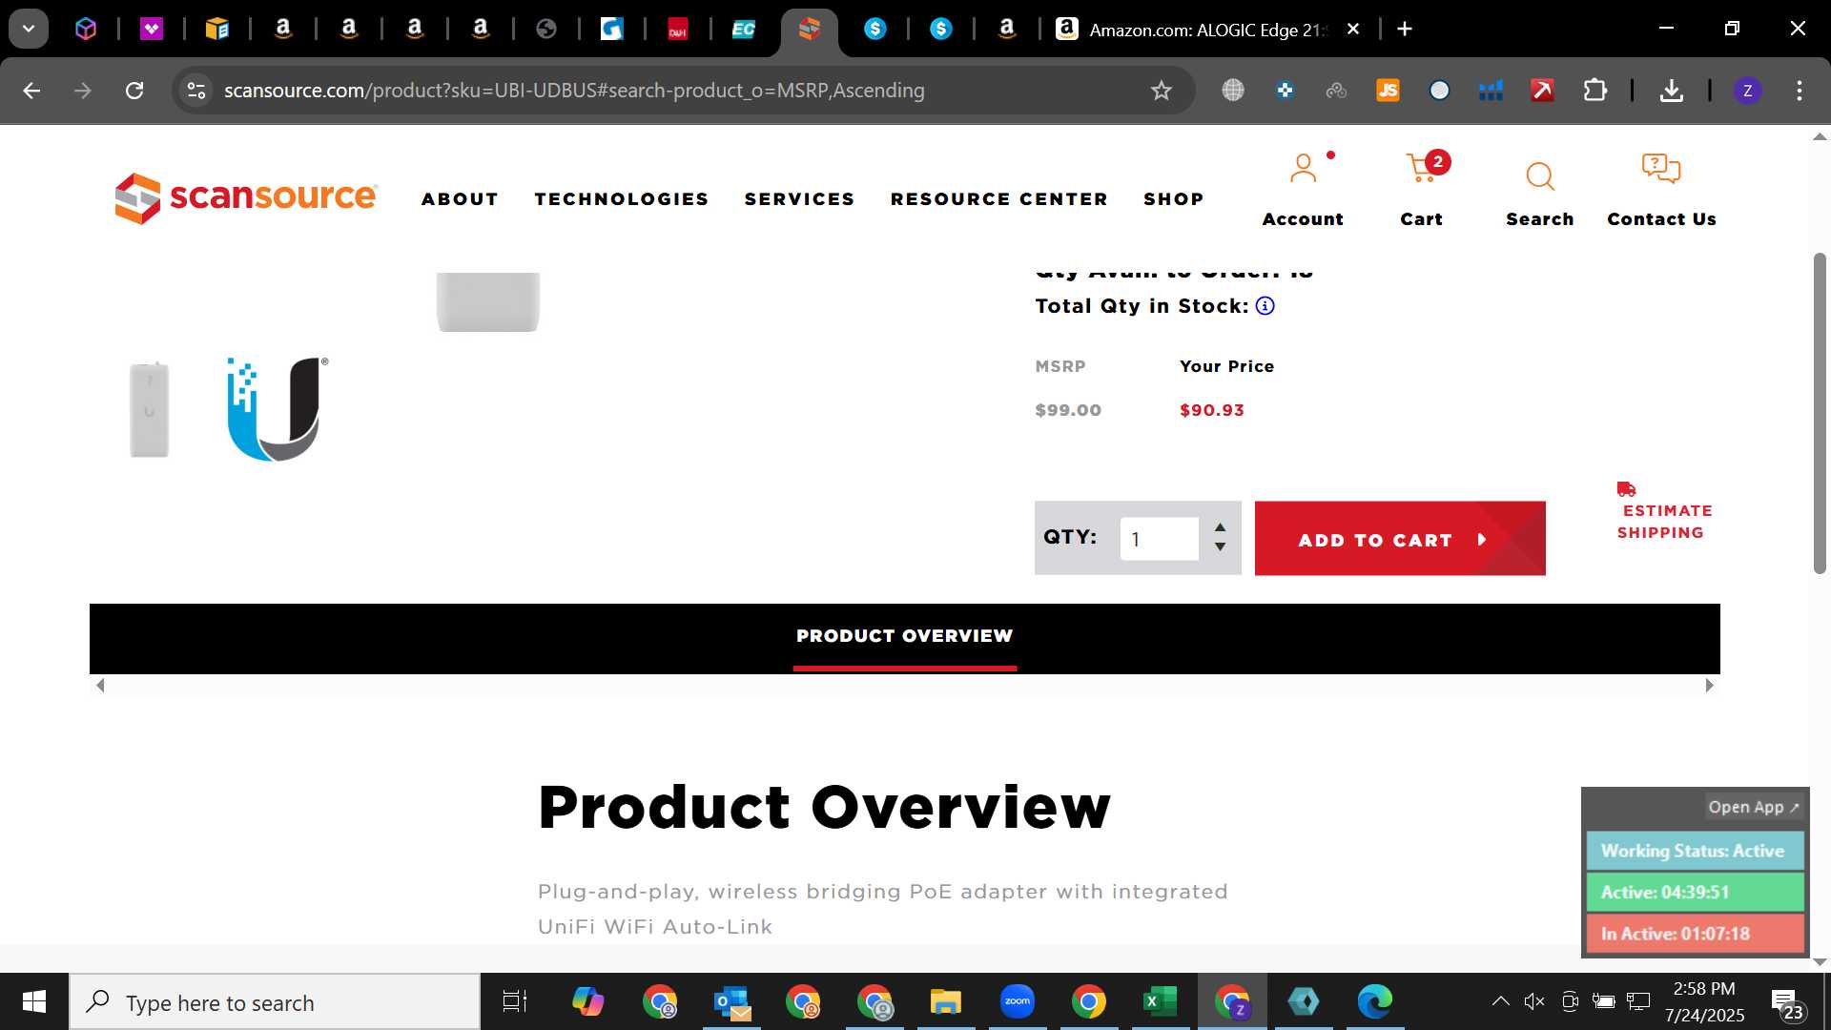The width and height of the screenshot is (1831, 1030).
Task: Open Microsoft Edge from the taskbar
Action: (1374, 1002)
